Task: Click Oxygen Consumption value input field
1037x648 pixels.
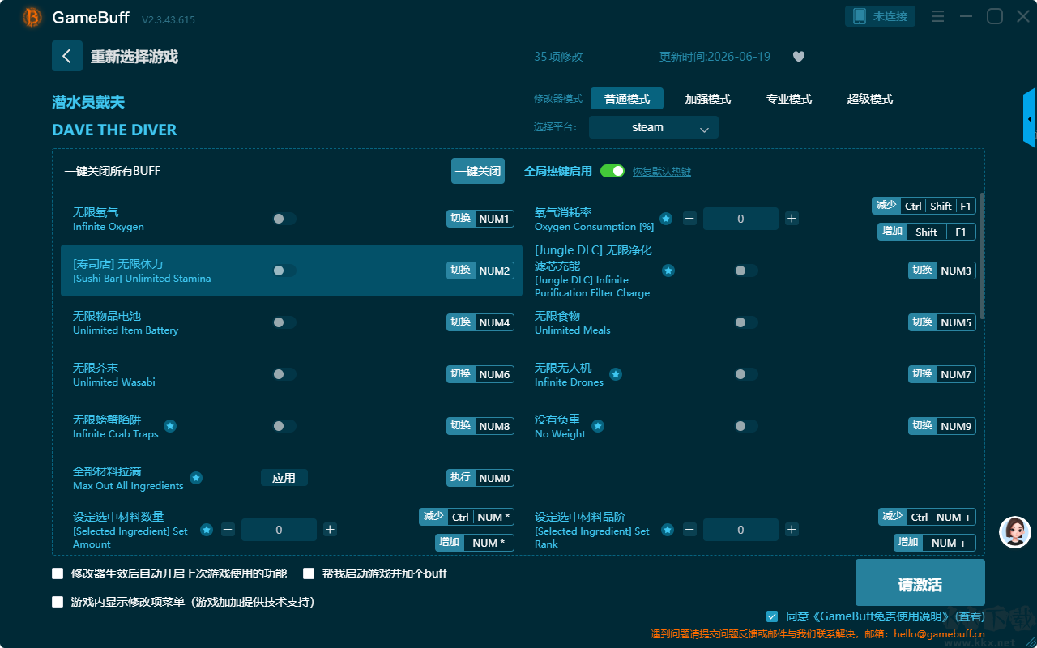Action: point(740,219)
